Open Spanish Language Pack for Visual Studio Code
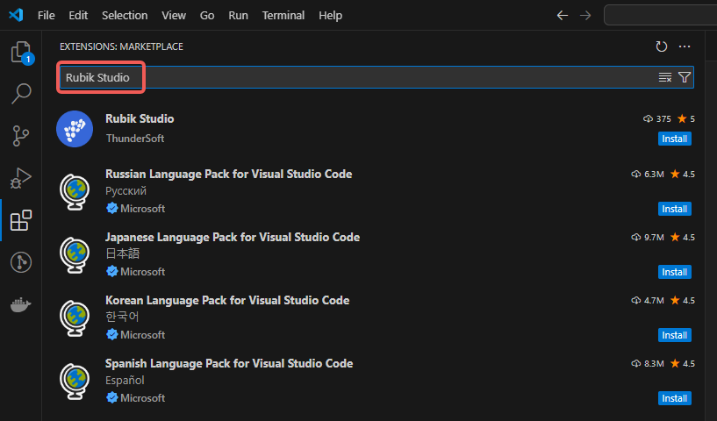 click(x=229, y=363)
